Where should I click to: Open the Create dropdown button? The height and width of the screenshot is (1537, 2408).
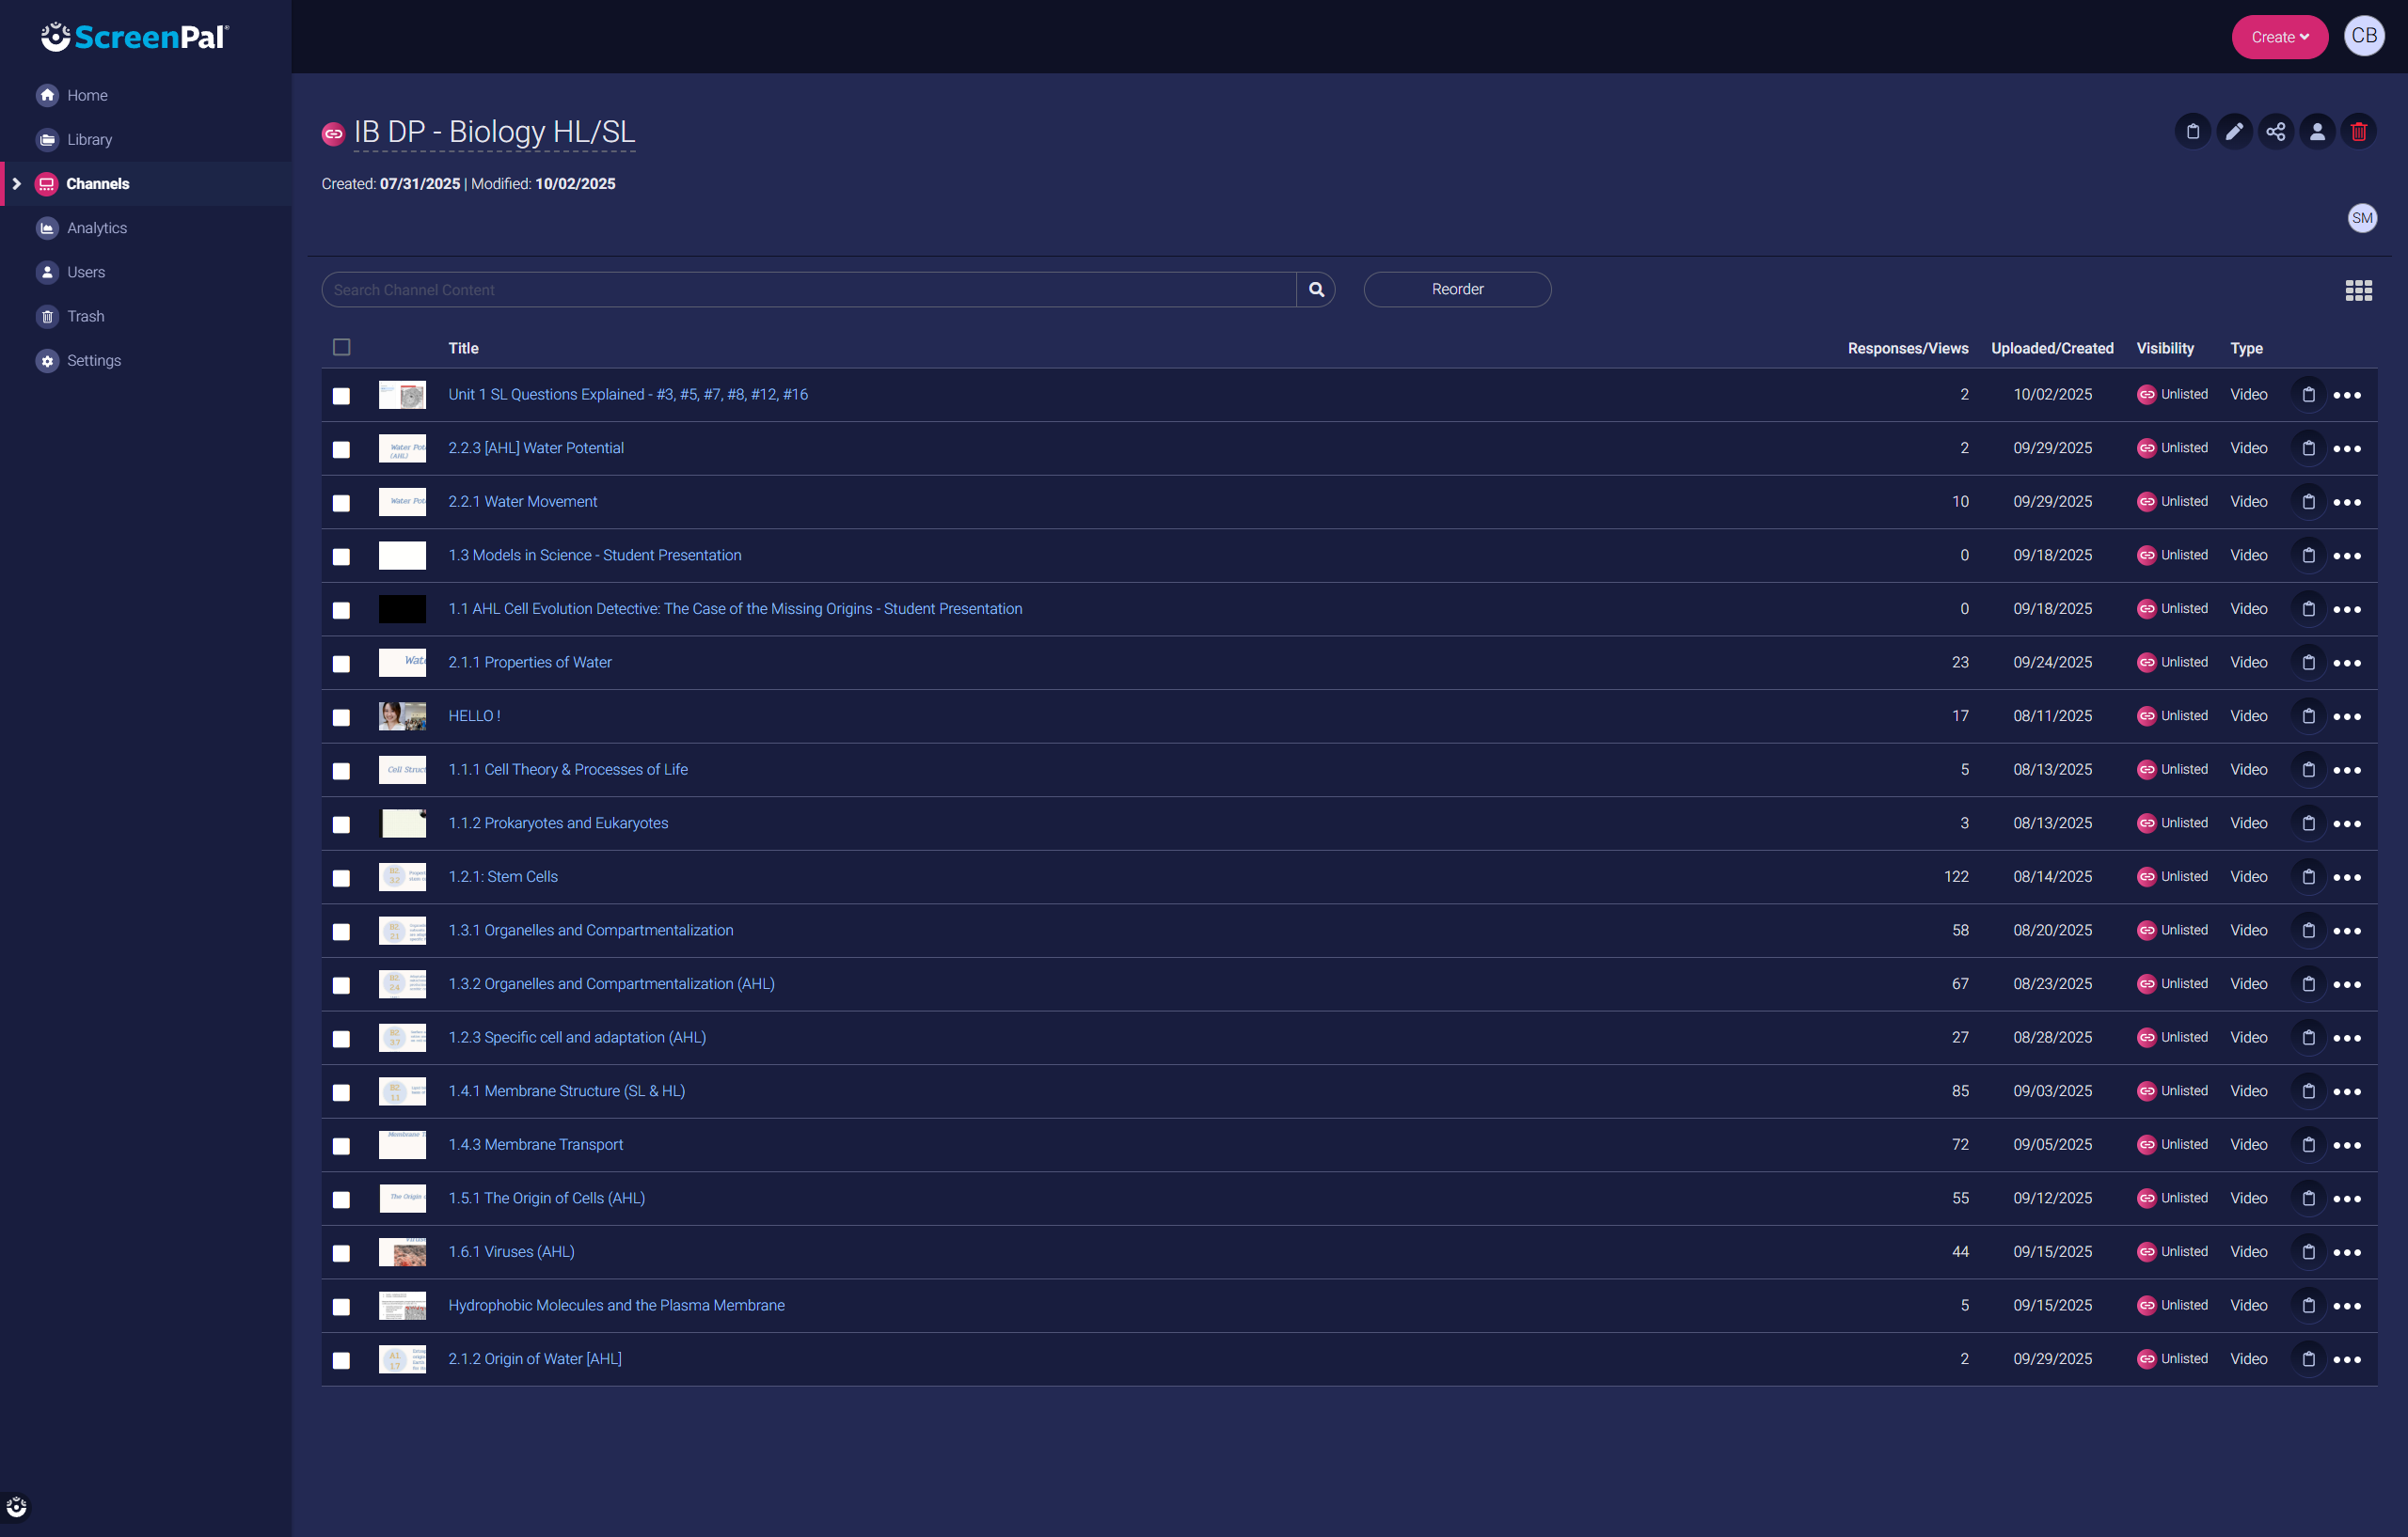point(2279,37)
